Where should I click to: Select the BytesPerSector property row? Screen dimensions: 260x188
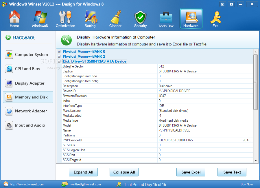click(157, 66)
